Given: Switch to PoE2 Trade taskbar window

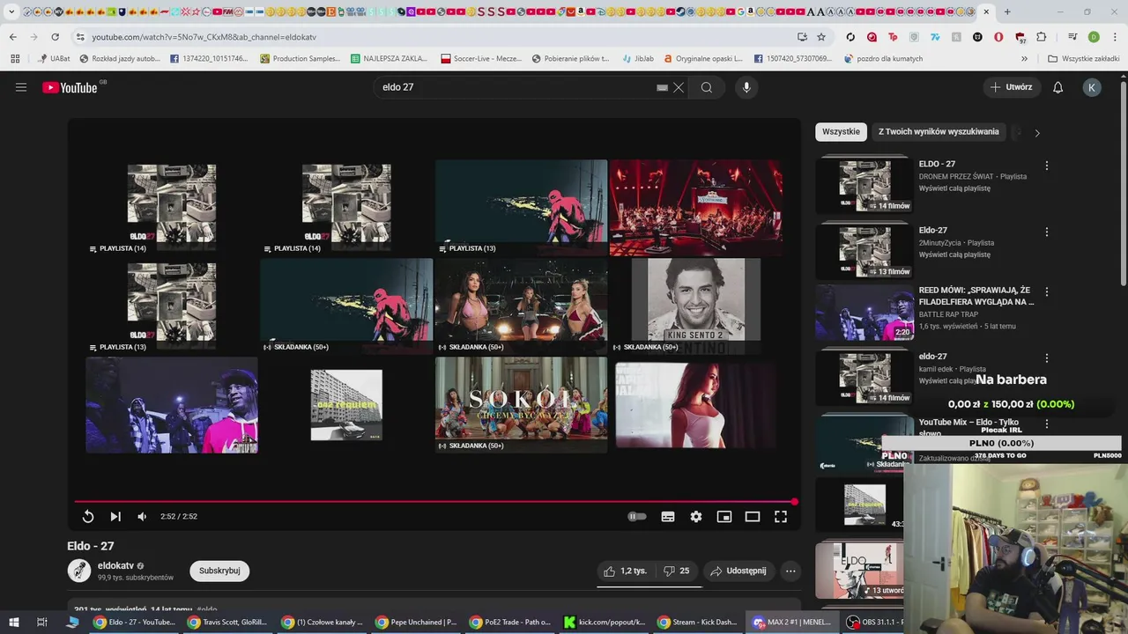Looking at the screenshot, I should 511,623.
